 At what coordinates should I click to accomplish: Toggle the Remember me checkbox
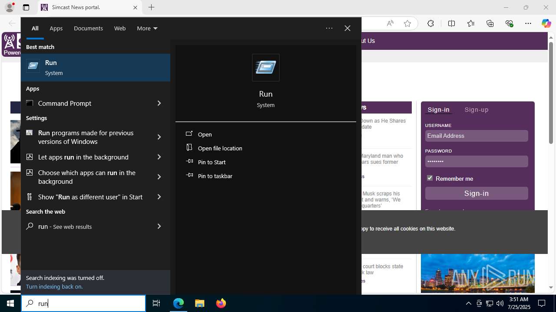coord(430,178)
